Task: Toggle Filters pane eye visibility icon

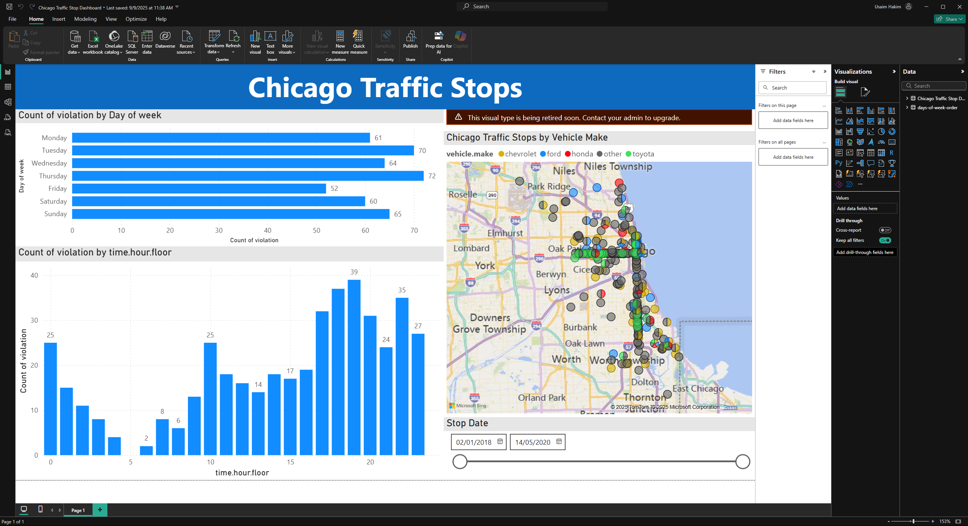Action: [x=814, y=71]
